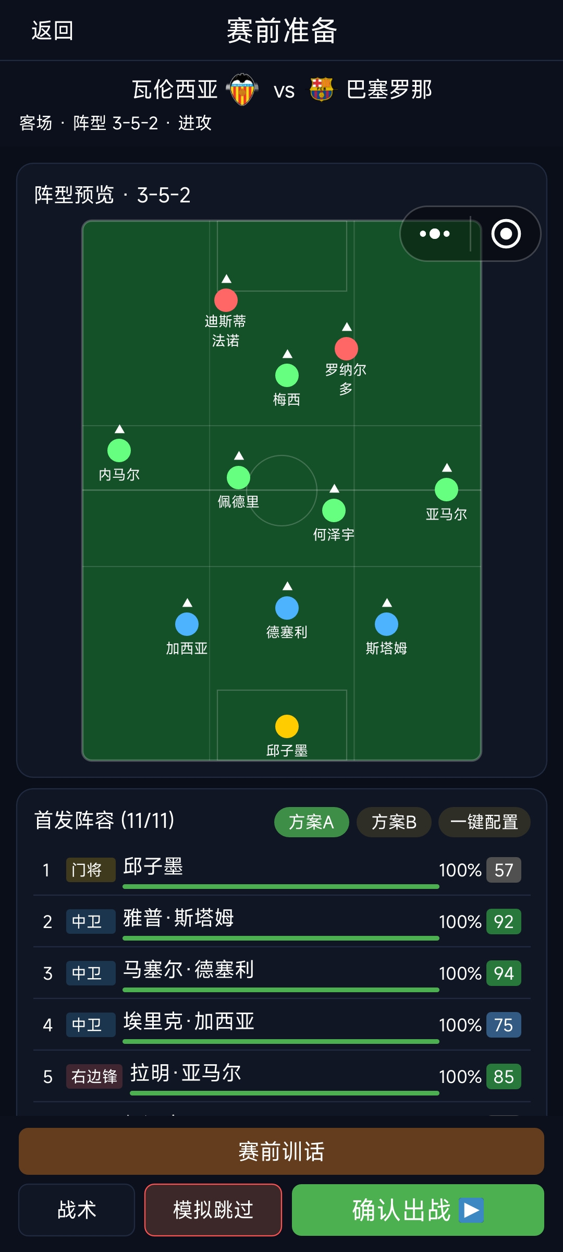
Task: Tap the Barcelona club crest
Action: coord(322,90)
